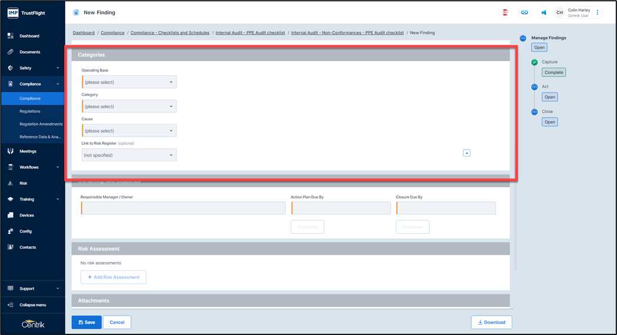Click Compliance - Checklists and Schedules breadcrumb
The width and height of the screenshot is (617, 335).
coord(170,32)
